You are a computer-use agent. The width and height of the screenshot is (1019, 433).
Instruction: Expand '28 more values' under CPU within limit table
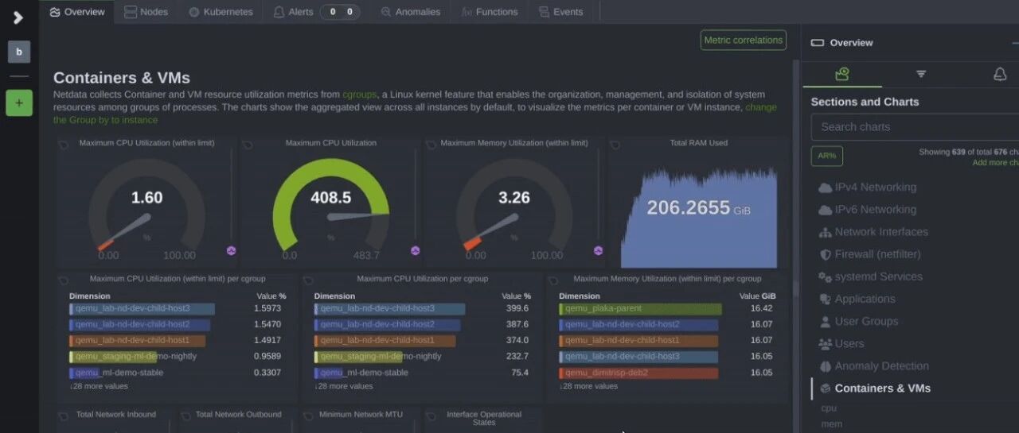coord(99,386)
